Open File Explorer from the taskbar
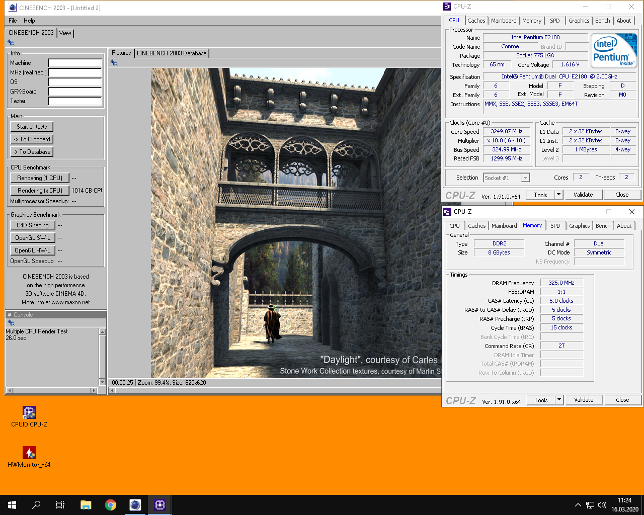Screen dimensions: 644x515 86,505
